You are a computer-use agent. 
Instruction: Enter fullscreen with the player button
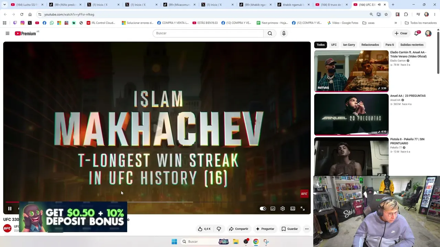pyautogui.click(x=302, y=209)
